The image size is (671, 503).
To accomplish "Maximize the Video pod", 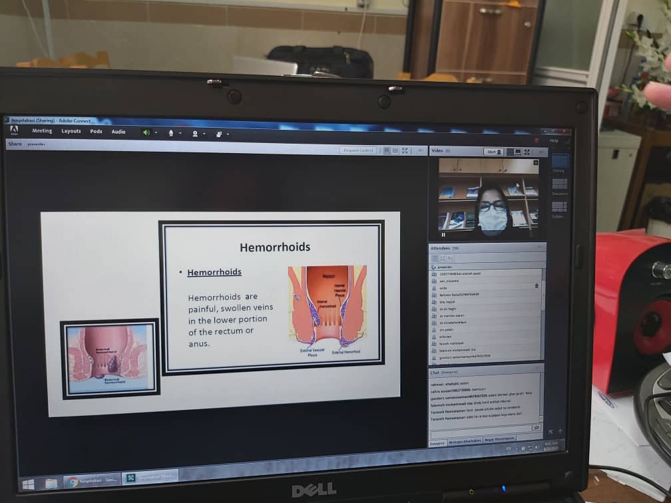I will click(x=527, y=152).
